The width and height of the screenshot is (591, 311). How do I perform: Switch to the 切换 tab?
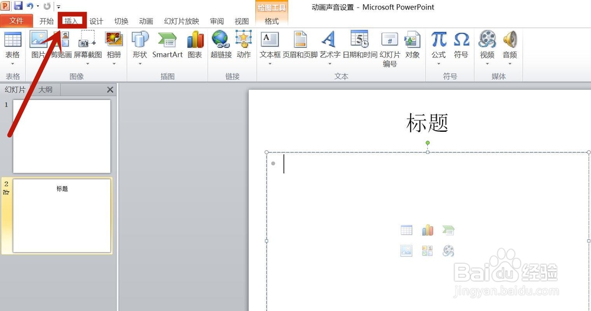point(121,21)
